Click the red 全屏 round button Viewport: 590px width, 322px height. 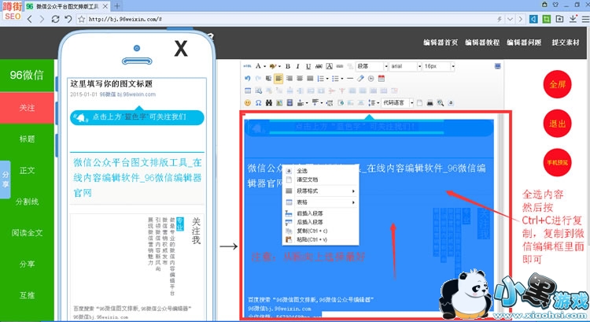click(x=557, y=84)
